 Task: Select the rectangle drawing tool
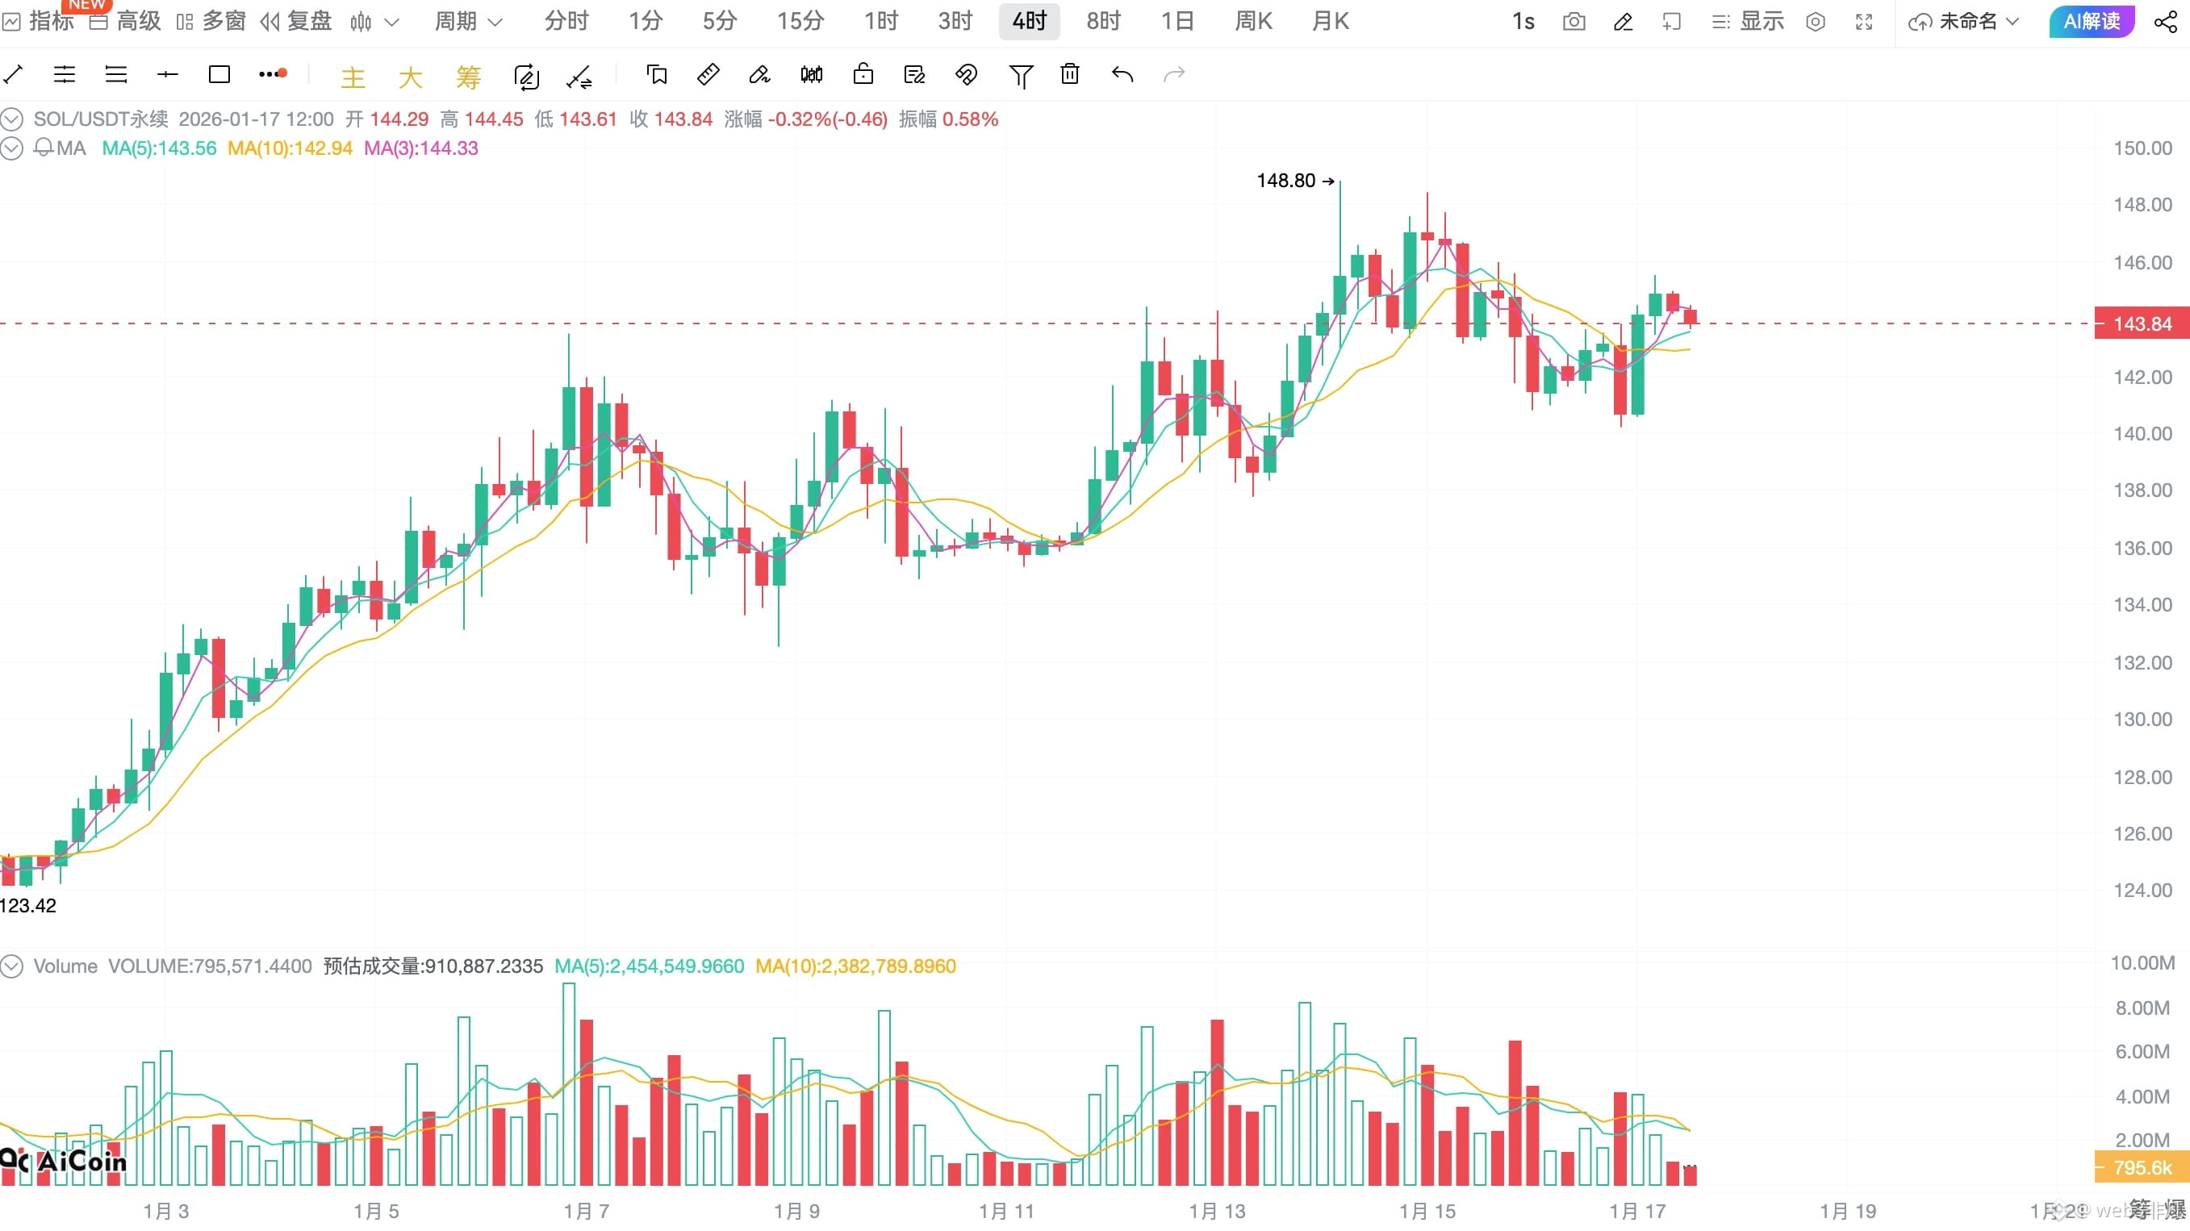[219, 75]
